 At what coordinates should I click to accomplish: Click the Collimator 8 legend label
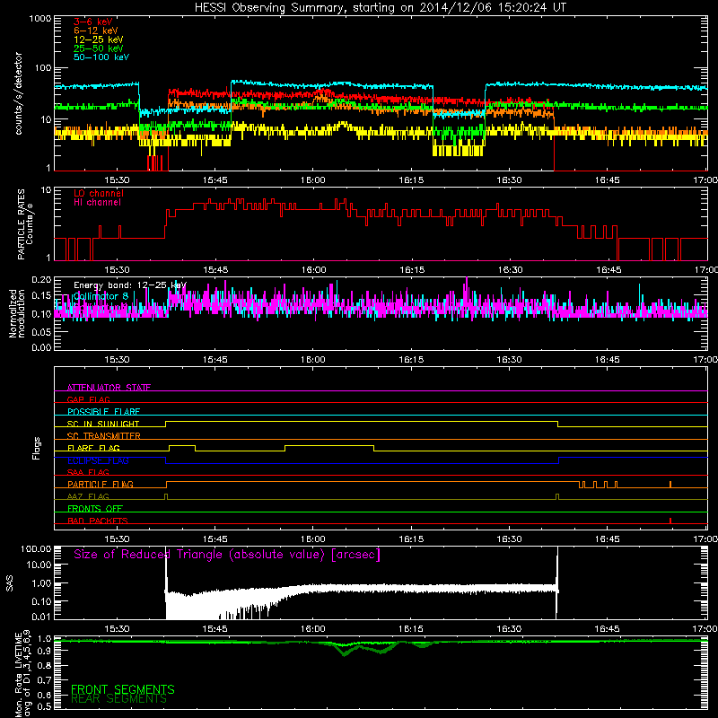(101, 296)
